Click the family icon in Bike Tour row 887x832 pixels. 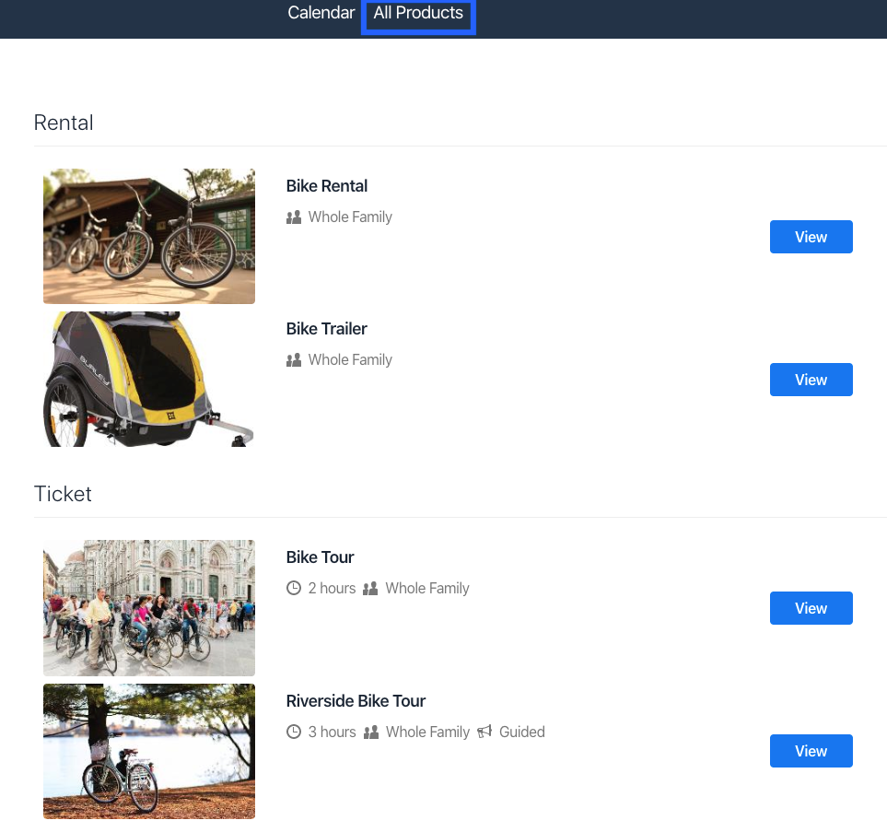click(370, 588)
